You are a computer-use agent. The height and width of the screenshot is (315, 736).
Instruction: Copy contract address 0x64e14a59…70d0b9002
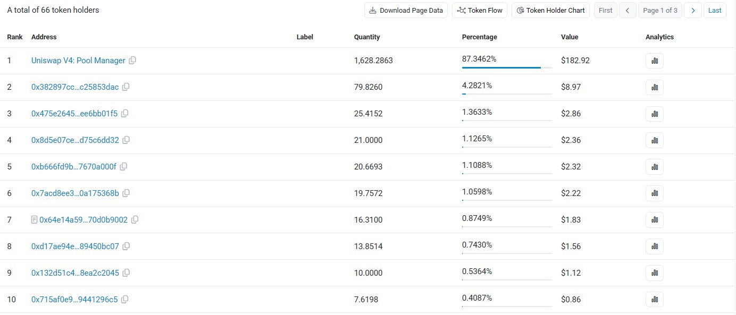point(135,219)
